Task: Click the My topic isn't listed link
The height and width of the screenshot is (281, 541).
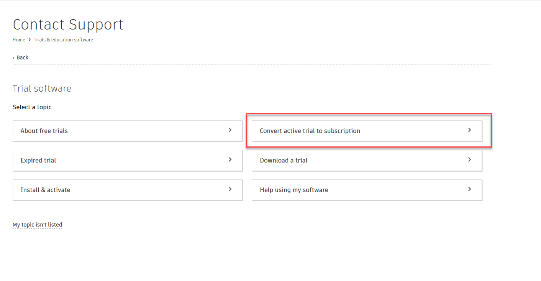Action: 38,225
